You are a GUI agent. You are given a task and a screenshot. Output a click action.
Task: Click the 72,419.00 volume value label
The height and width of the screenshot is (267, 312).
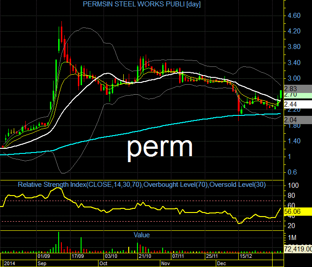pyautogui.click(x=298, y=249)
